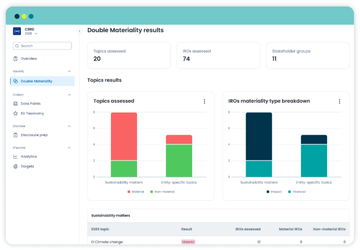The image size is (360, 250).
Task: Collapse the sidebar with the chevron button
Action: tap(80, 31)
